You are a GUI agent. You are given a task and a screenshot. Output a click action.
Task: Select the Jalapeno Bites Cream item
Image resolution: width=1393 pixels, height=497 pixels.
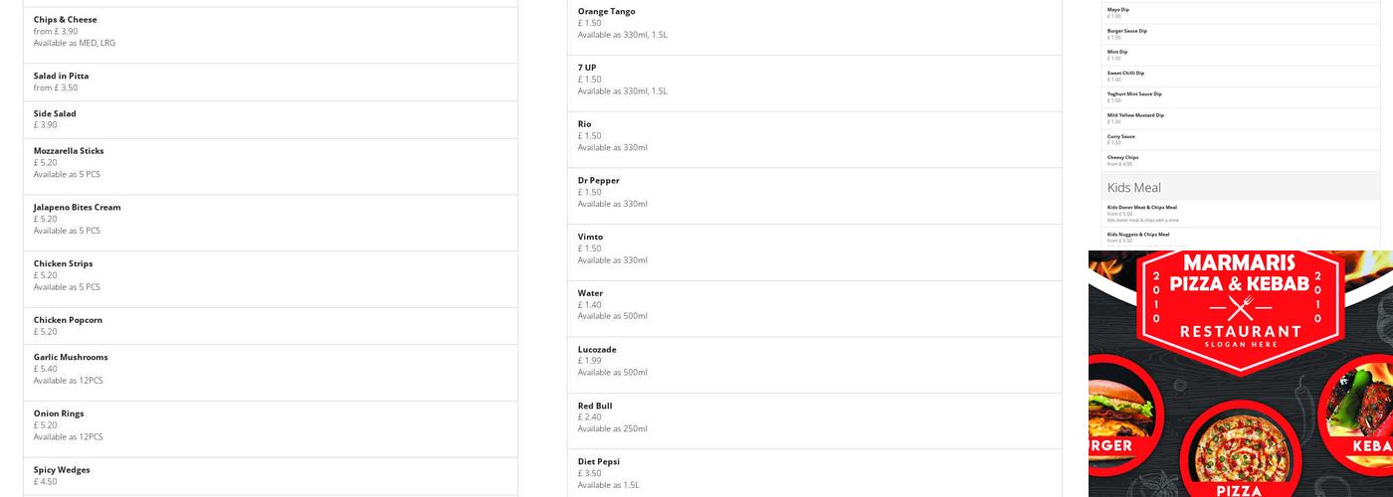click(77, 208)
